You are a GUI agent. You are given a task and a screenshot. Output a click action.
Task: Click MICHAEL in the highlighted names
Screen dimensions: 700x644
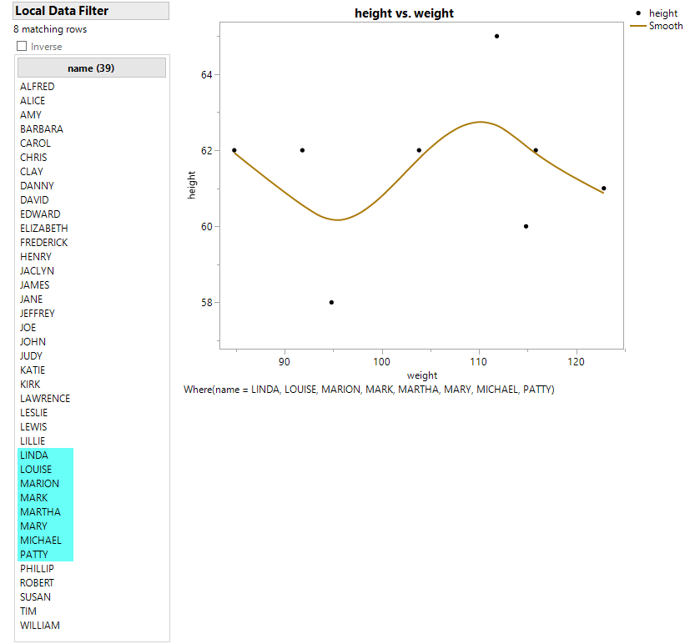tap(41, 540)
